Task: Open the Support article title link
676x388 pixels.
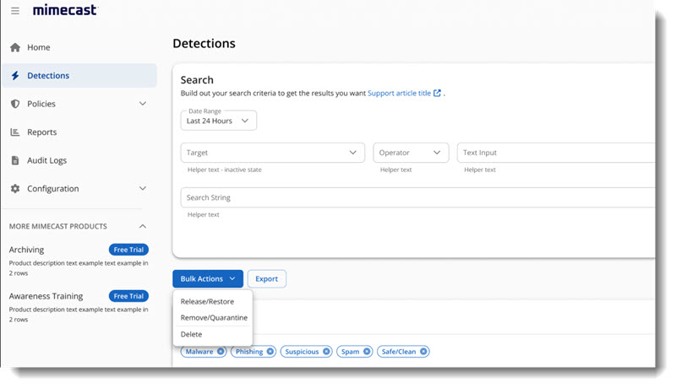Action: [399, 93]
